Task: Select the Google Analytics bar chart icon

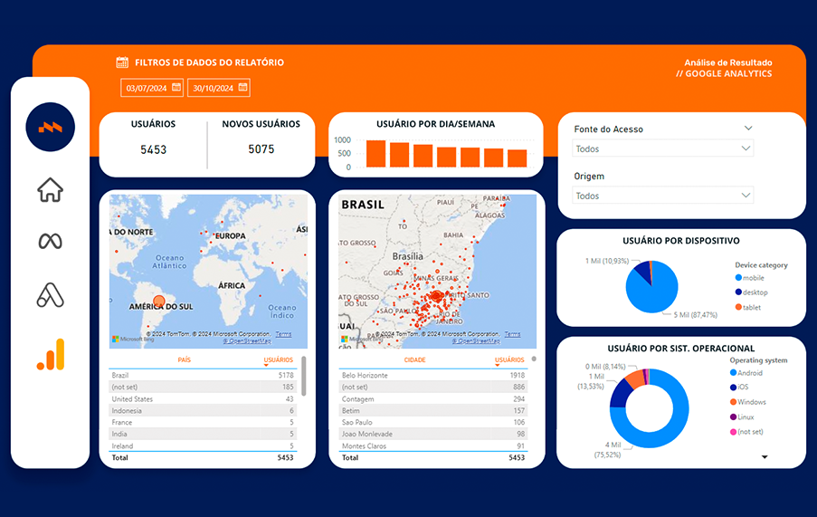Action: pyautogui.click(x=51, y=354)
